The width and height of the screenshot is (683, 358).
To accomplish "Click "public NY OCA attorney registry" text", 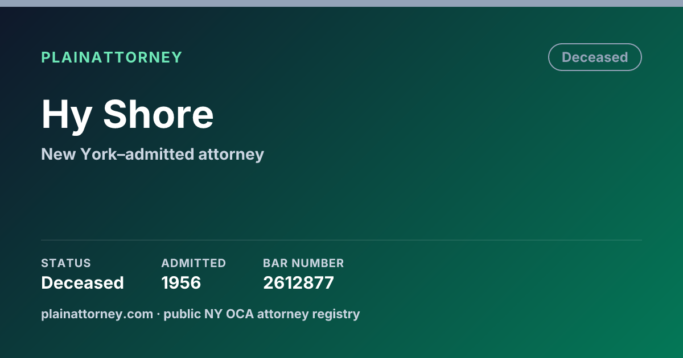I will click(x=262, y=314).
